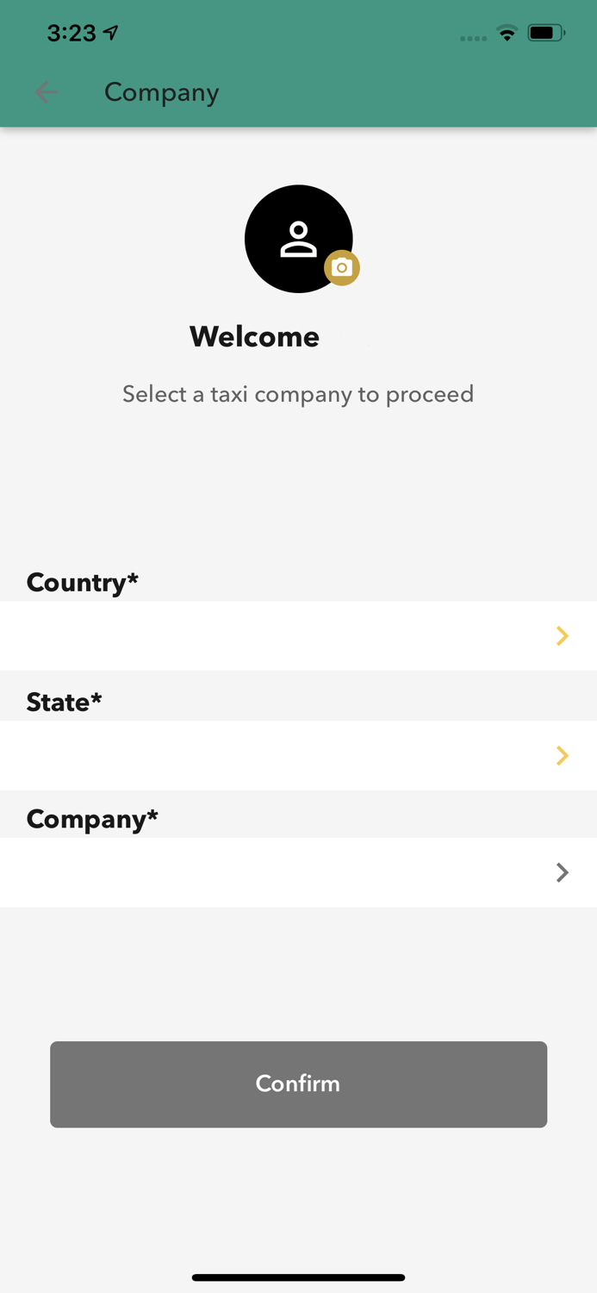The width and height of the screenshot is (597, 1293).
Task: Tap the battery indicator in the status bar
Action: pyautogui.click(x=544, y=33)
